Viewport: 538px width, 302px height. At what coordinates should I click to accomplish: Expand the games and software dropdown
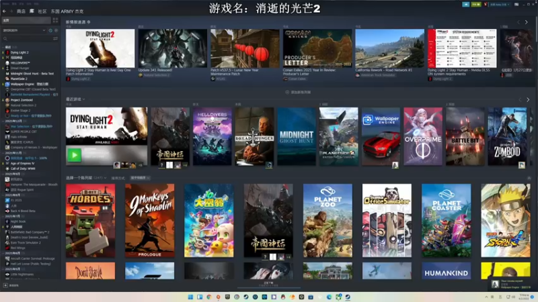click(24, 30)
